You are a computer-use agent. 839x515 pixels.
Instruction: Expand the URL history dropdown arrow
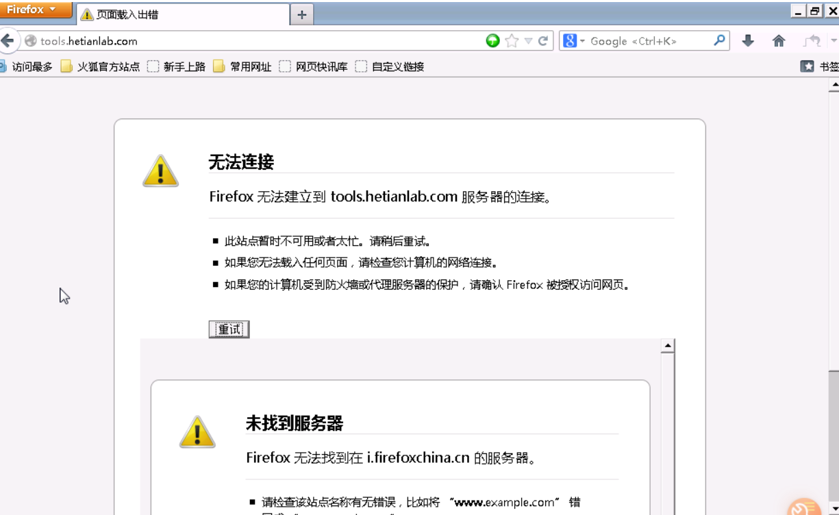coord(528,41)
